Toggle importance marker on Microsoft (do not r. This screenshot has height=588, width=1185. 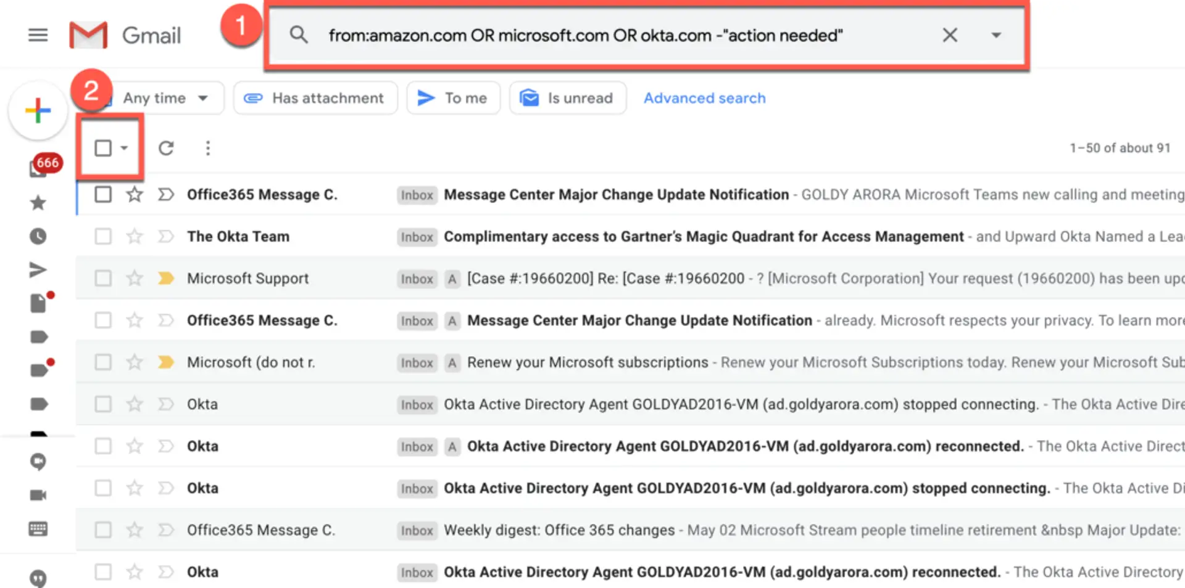click(x=165, y=362)
